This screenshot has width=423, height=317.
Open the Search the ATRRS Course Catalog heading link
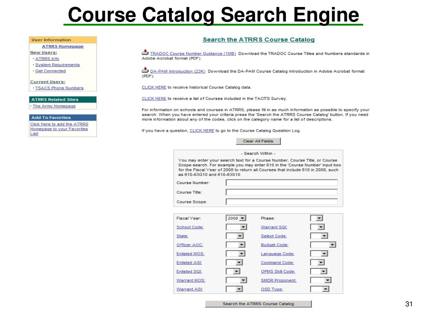[x=259, y=40]
